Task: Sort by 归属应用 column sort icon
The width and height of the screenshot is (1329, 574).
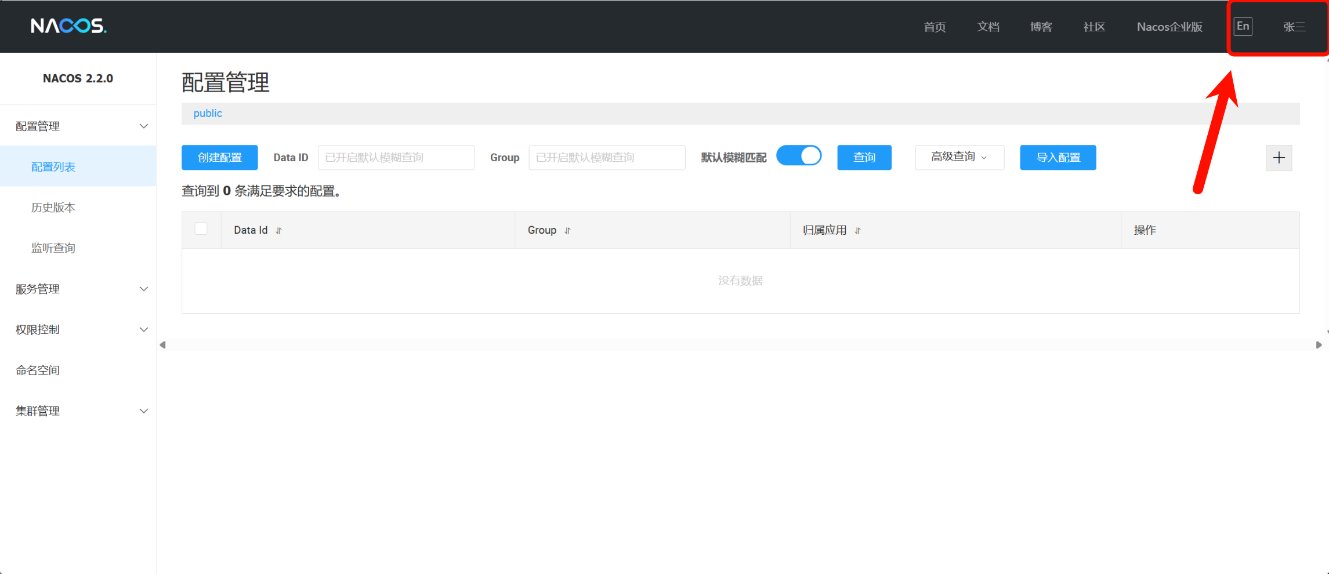Action: (x=857, y=231)
